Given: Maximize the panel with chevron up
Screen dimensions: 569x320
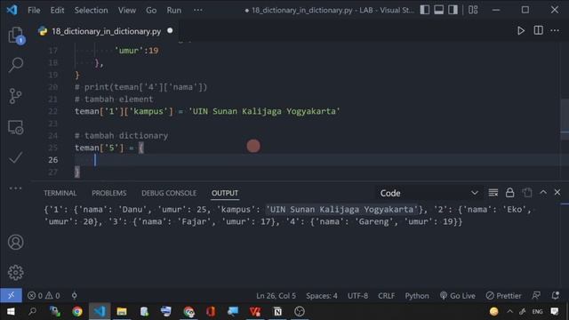Looking at the screenshot, I should [543, 192].
